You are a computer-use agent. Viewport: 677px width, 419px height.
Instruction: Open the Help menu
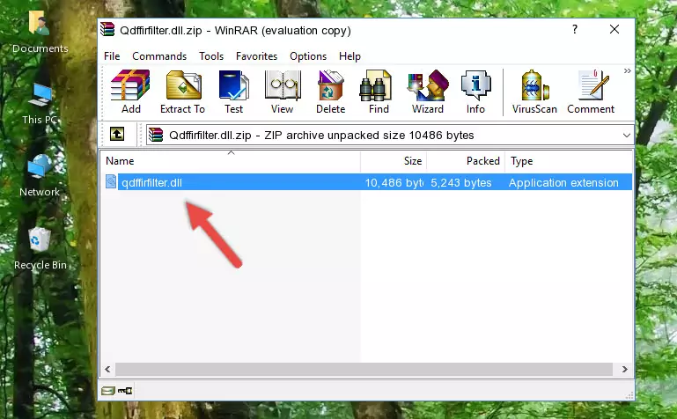click(350, 56)
